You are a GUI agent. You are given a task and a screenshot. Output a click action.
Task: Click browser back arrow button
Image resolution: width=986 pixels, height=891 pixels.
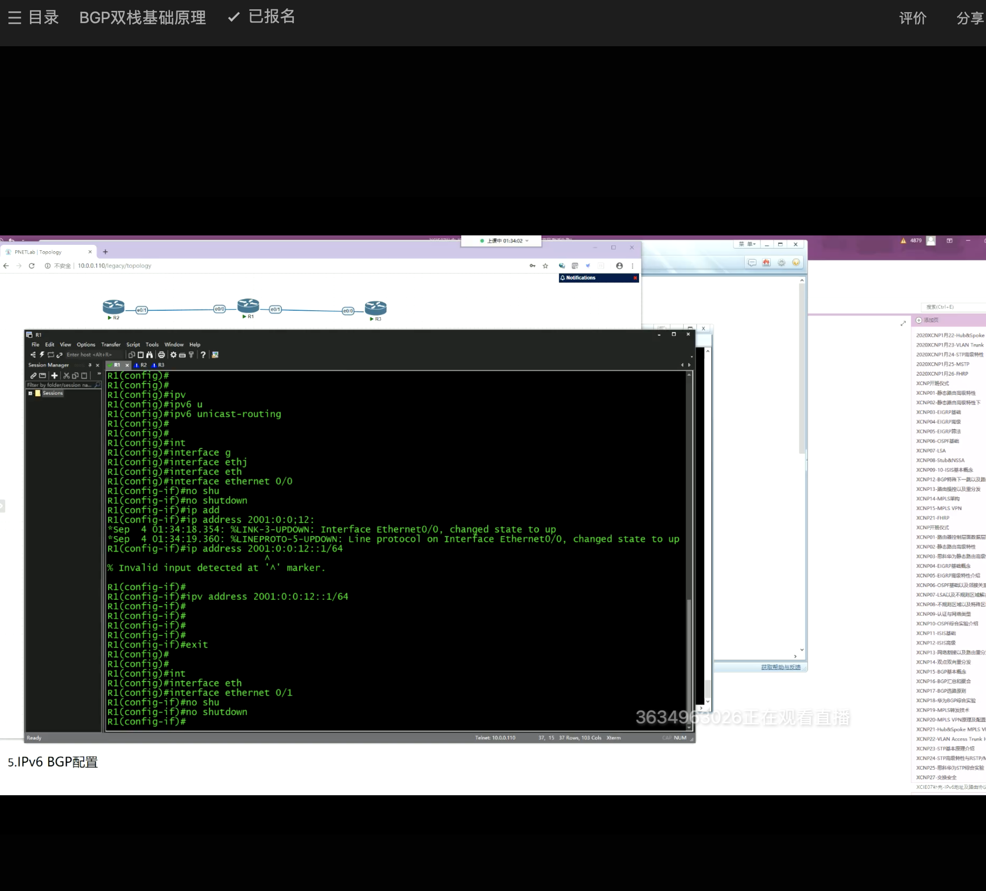[6, 266]
